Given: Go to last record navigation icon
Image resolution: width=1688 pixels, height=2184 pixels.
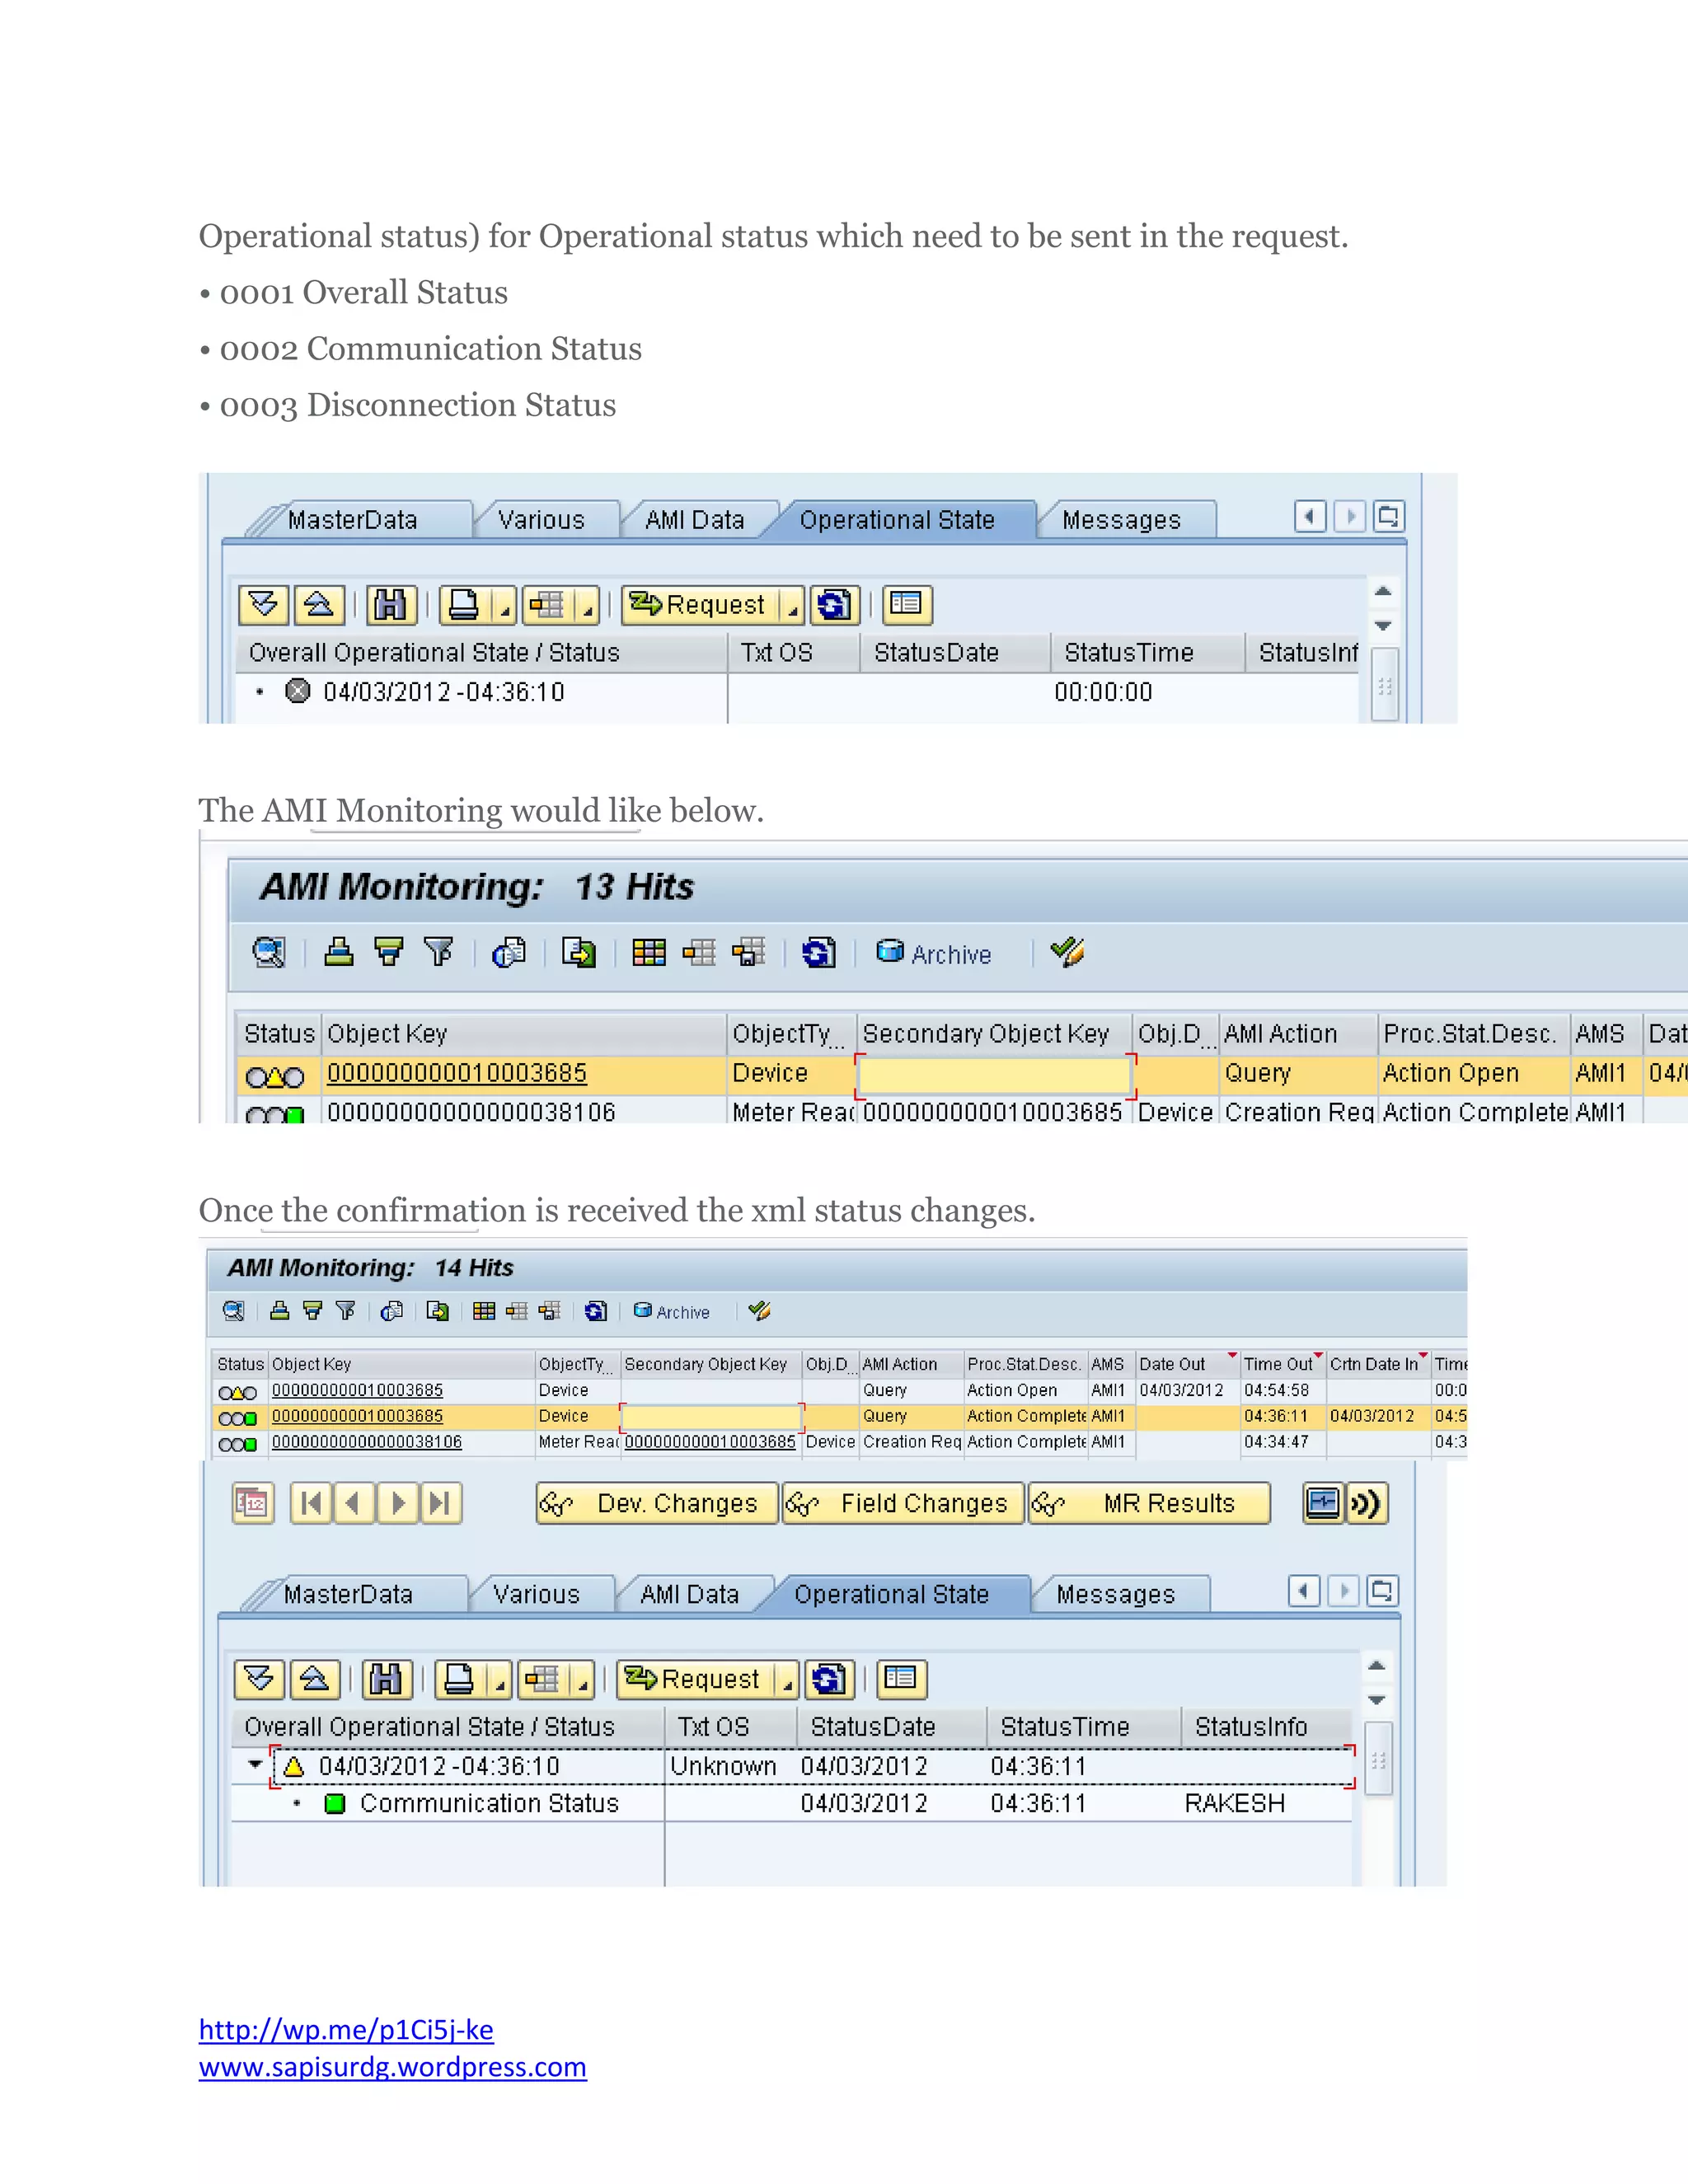Looking at the screenshot, I should click(x=440, y=1503).
